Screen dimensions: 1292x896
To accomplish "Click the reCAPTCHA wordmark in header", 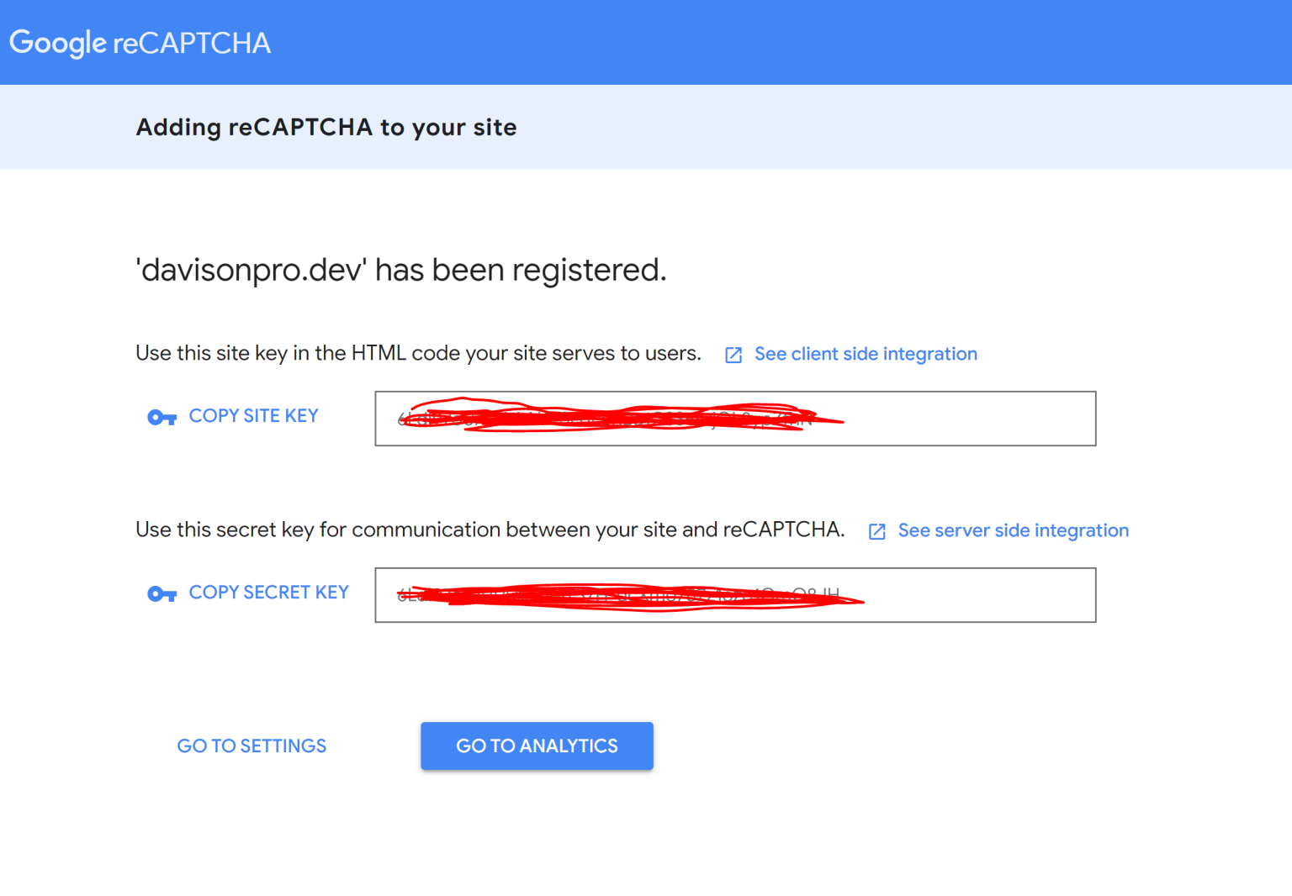I will 192,43.
